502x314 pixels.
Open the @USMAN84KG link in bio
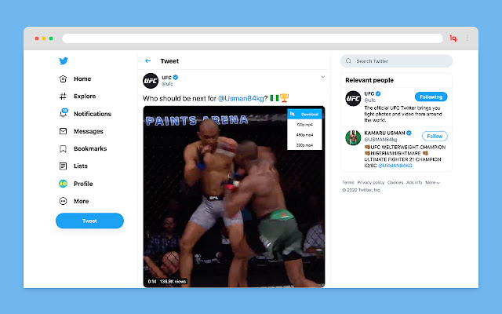pyautogui.click(x=395, y=166)
